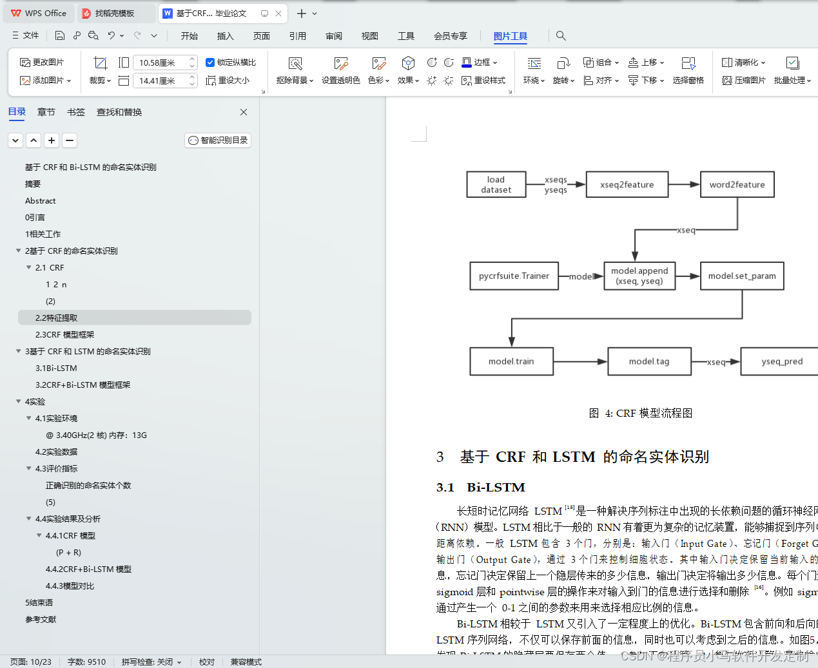Select the 2.3CRF 模型框架 outline entry
Image resolution: width=818 pixels, height=668 pixels.
(x=67, y=334)
